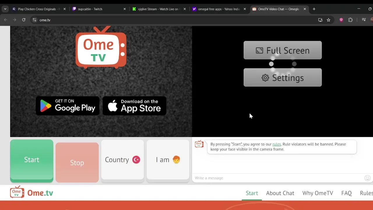Viewport: 373px width, 210px height.
Task: Focus the Write a message field
Action: [278, 178]
